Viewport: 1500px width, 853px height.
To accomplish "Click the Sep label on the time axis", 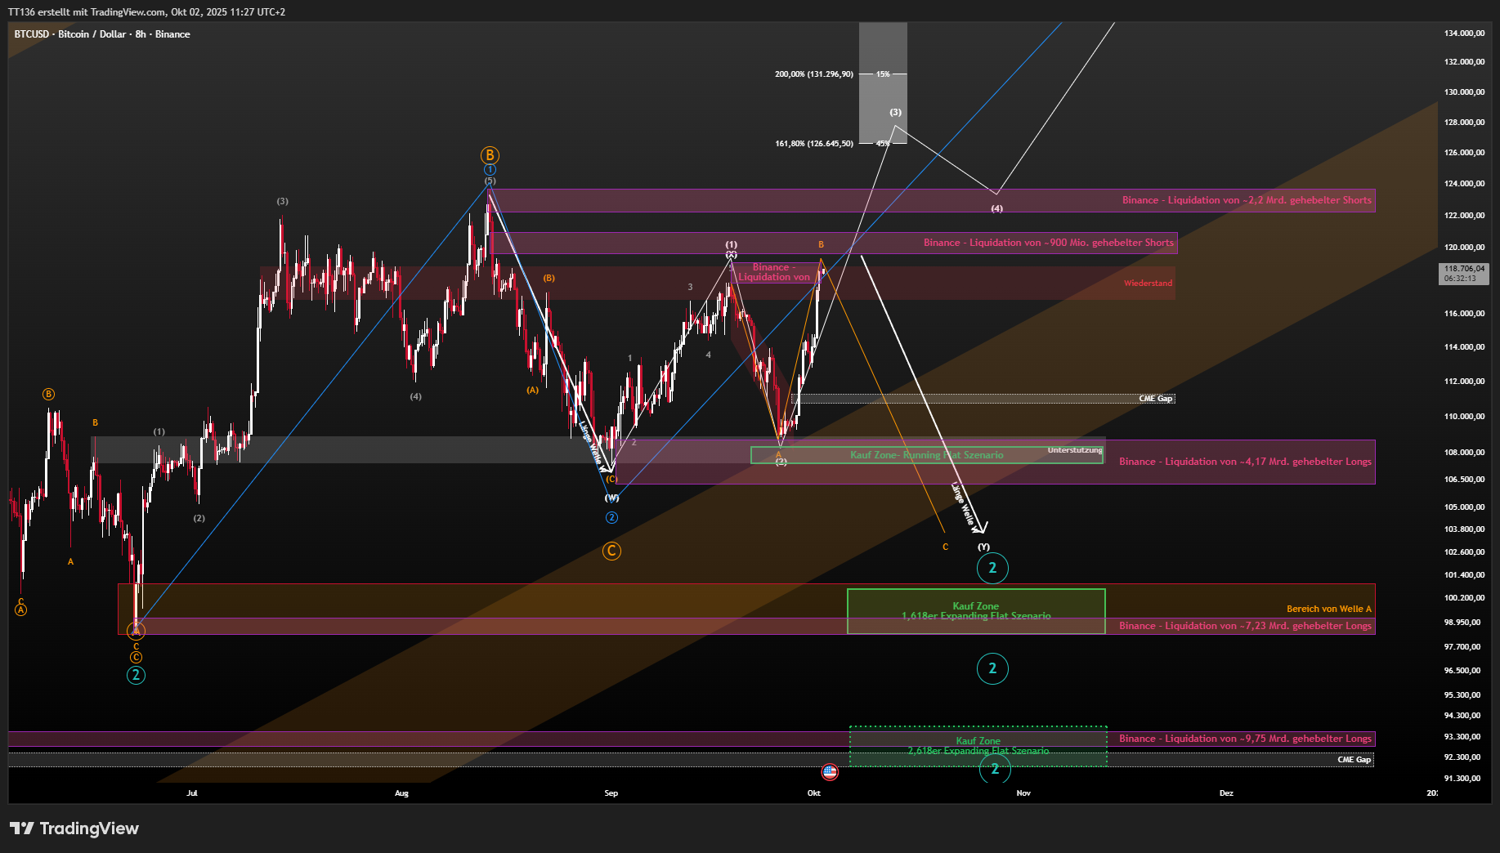I will 611,793.
